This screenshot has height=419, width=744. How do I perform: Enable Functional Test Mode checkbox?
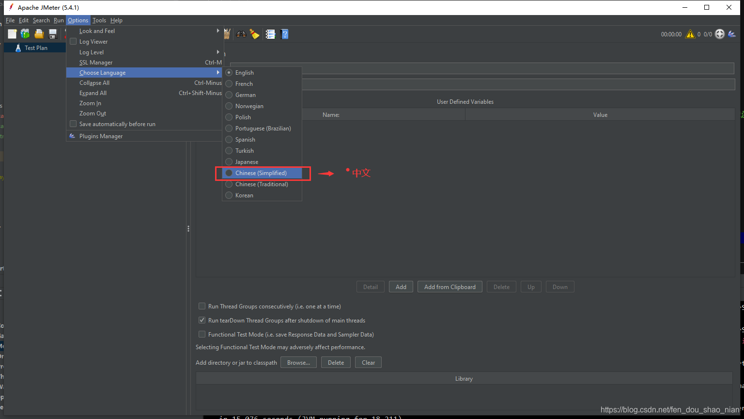(x=202, y=335)
